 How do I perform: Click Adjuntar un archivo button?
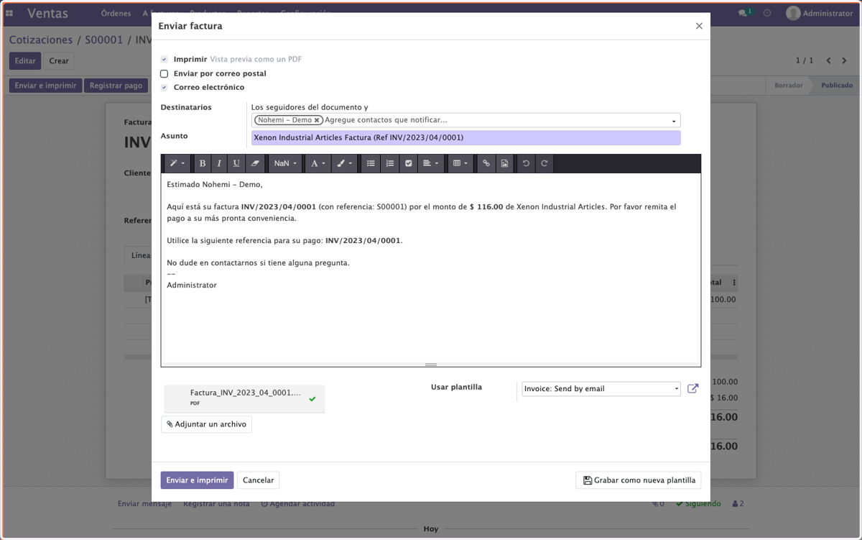click(207, 424)
